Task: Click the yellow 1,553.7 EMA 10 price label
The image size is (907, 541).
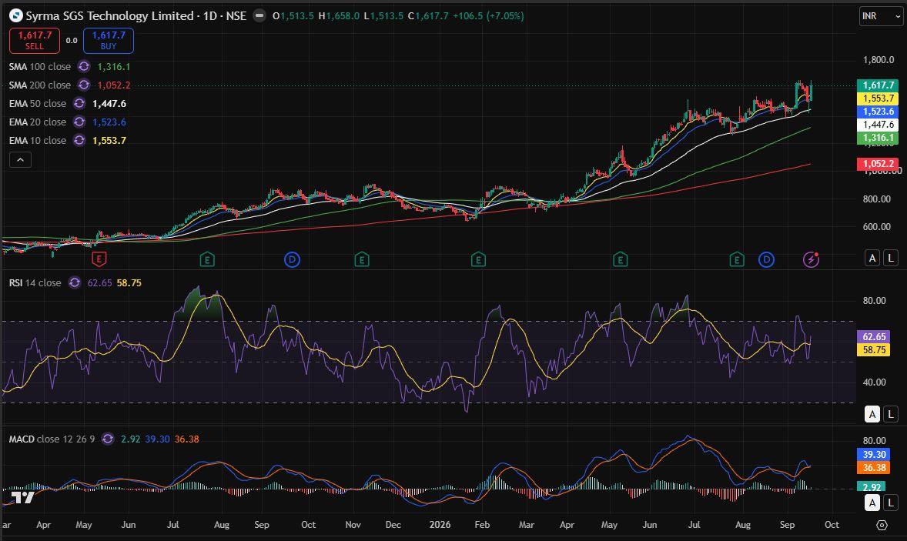Action: (878, 99)
